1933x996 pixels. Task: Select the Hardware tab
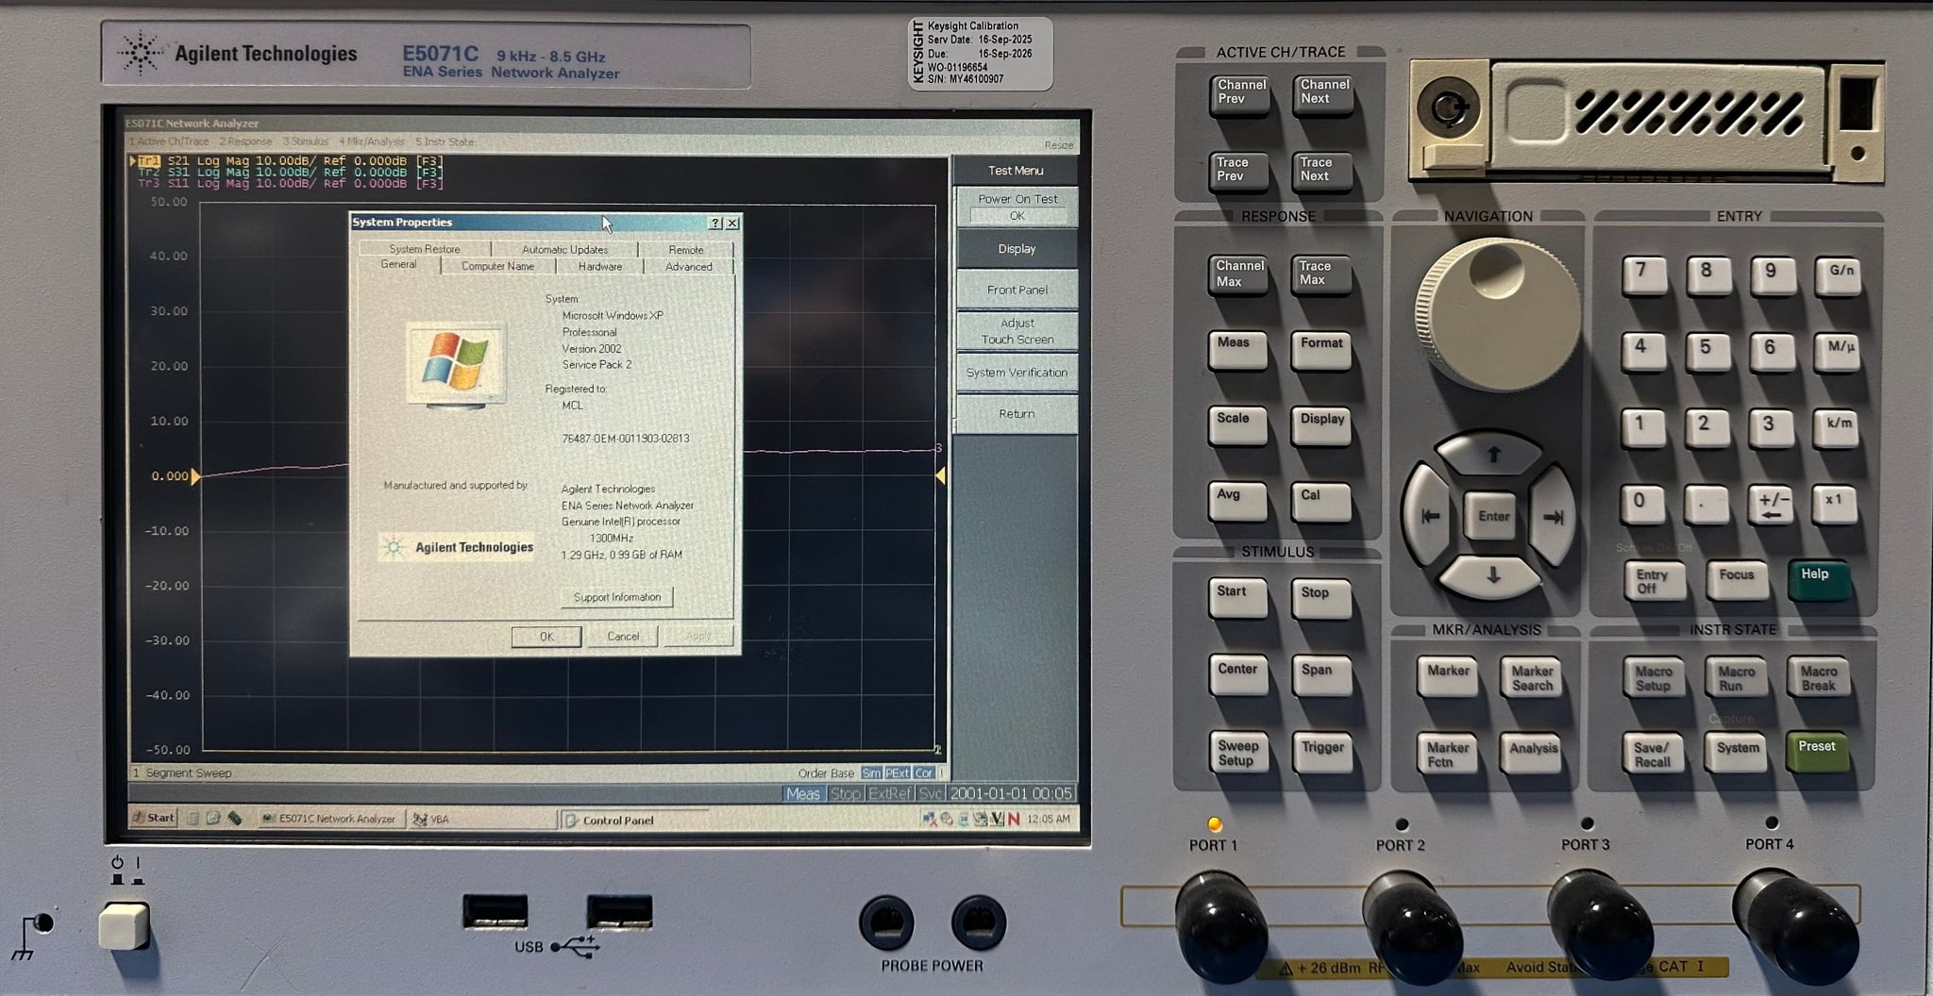coord(600,266)
